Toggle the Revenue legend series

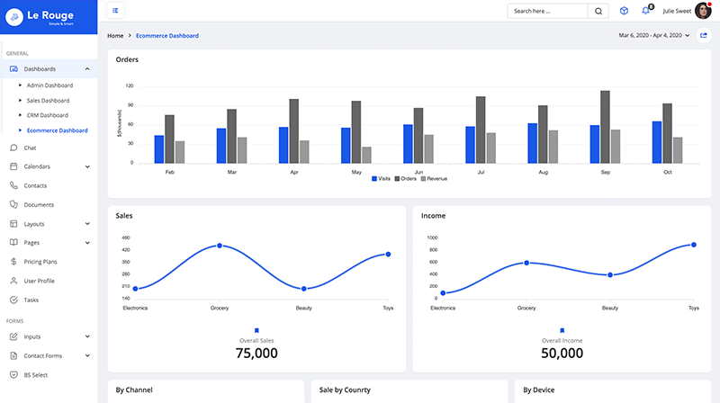click(x=433, y=178)
